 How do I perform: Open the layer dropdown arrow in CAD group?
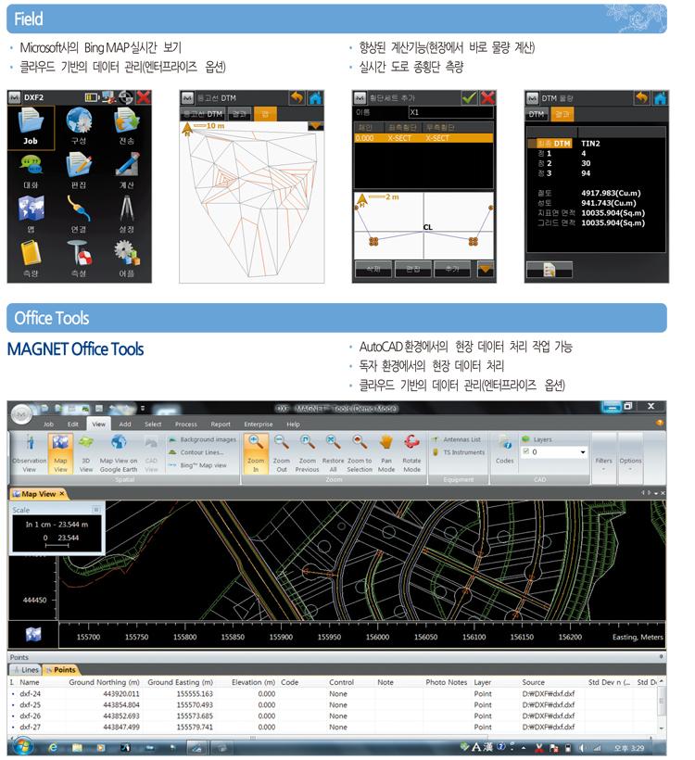tap(583, 452)
